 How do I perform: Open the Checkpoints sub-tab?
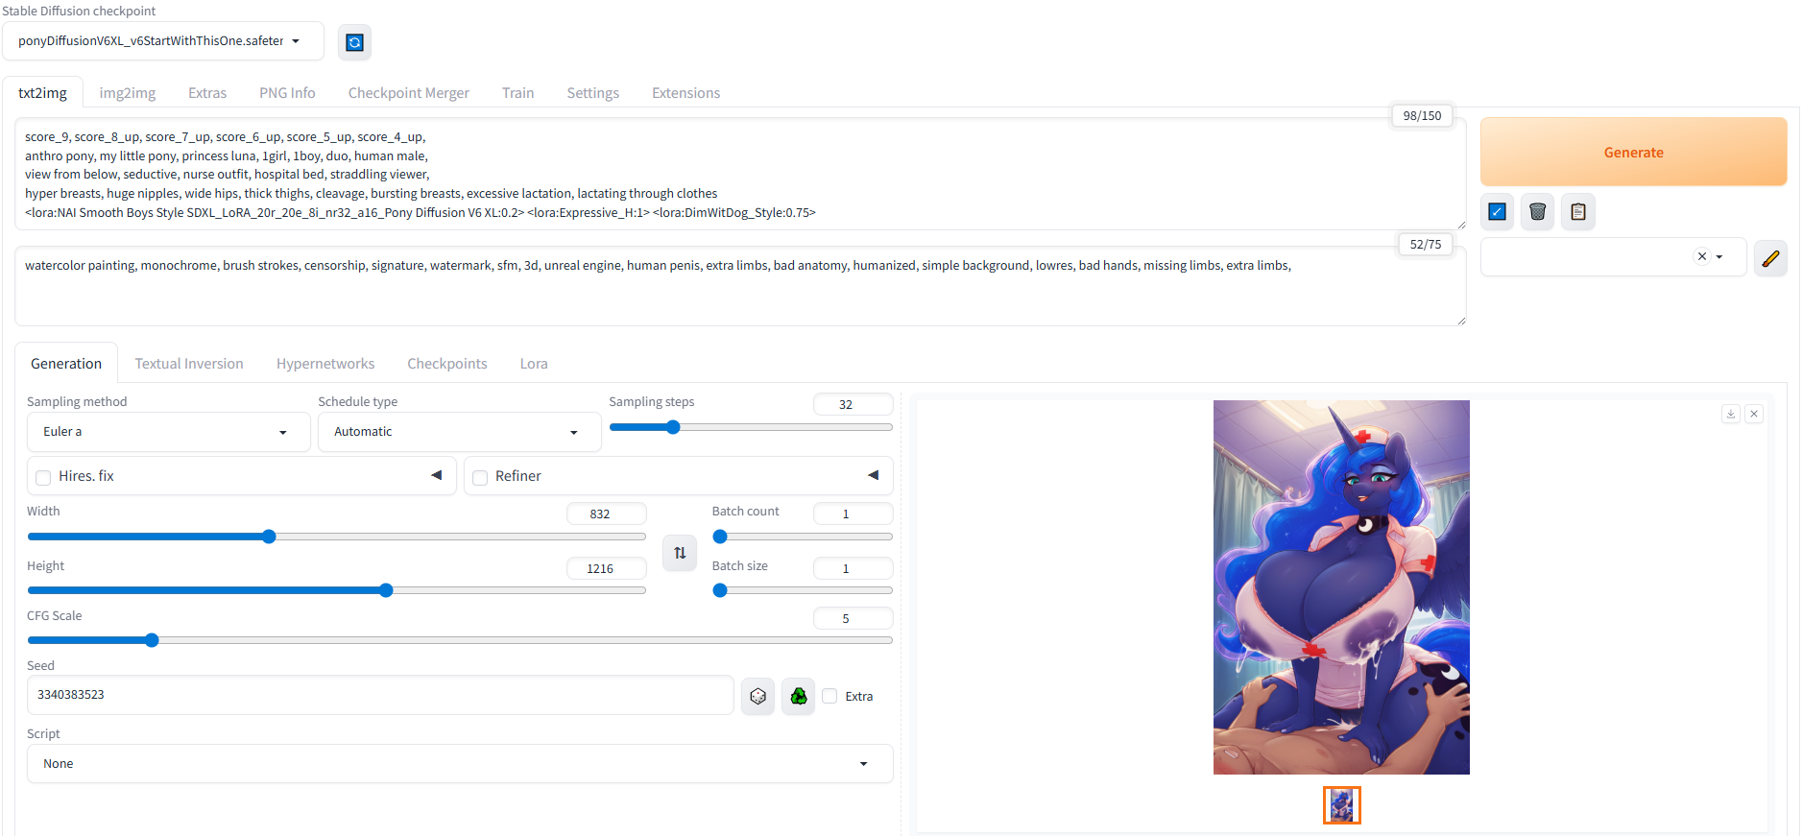pyautogui.click(x=447, y=364)
